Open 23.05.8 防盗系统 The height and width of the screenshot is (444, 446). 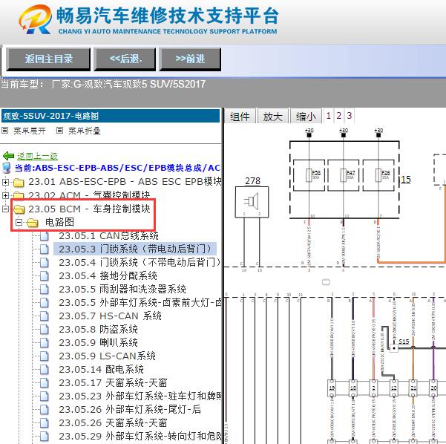(98, 330)
